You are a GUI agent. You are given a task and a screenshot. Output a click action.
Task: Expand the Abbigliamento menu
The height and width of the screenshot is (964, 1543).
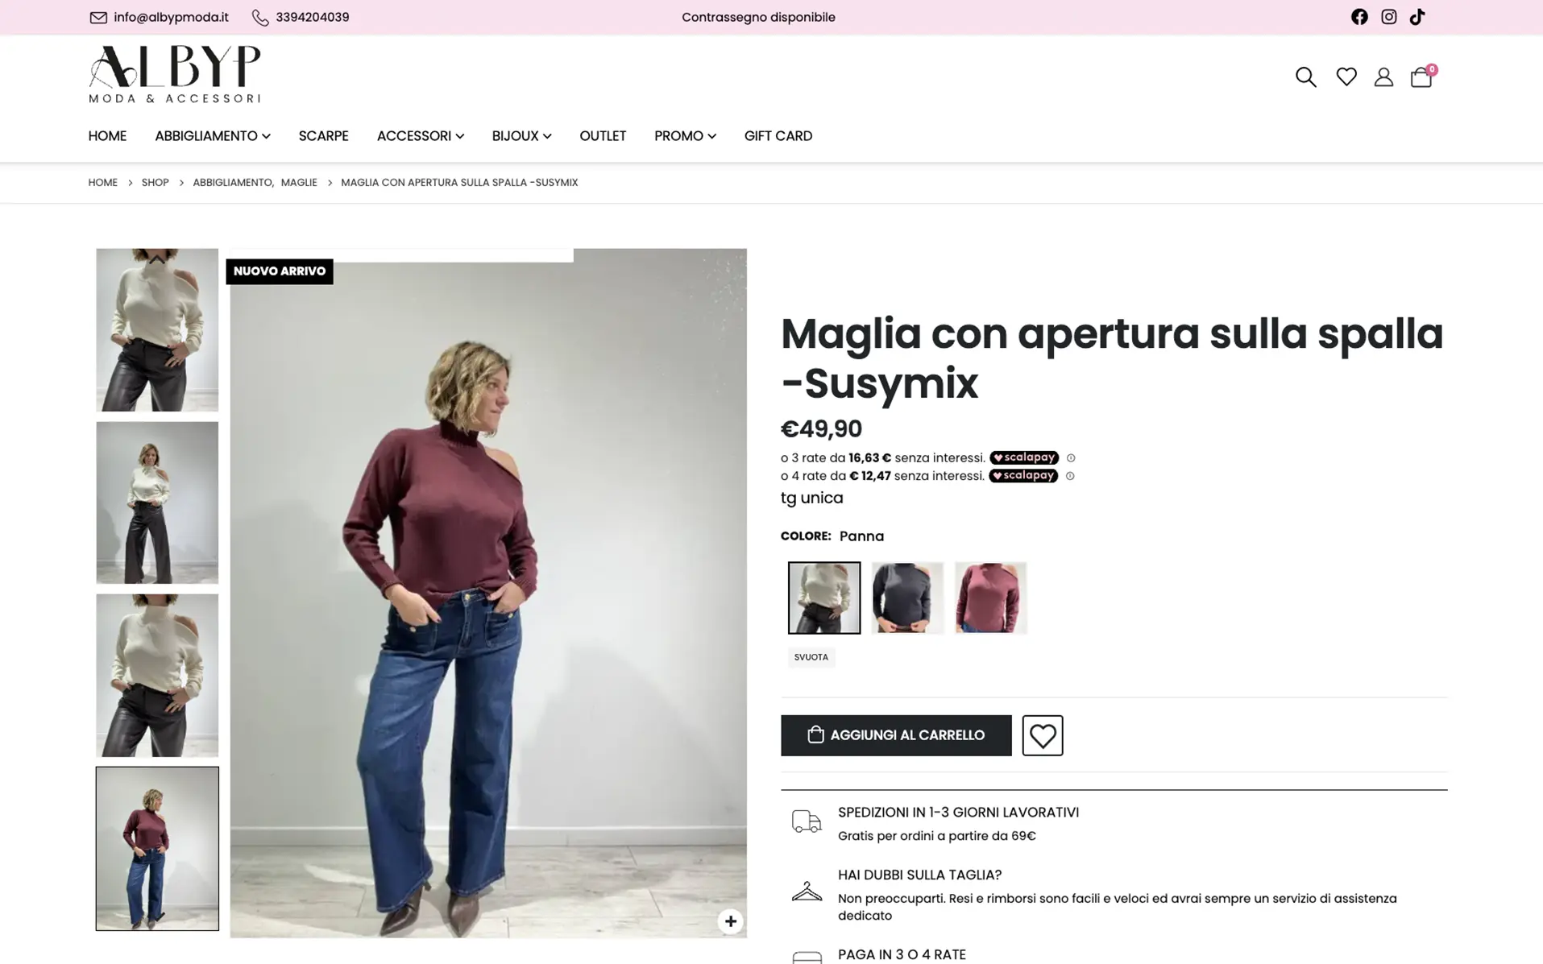click(212, 136)
